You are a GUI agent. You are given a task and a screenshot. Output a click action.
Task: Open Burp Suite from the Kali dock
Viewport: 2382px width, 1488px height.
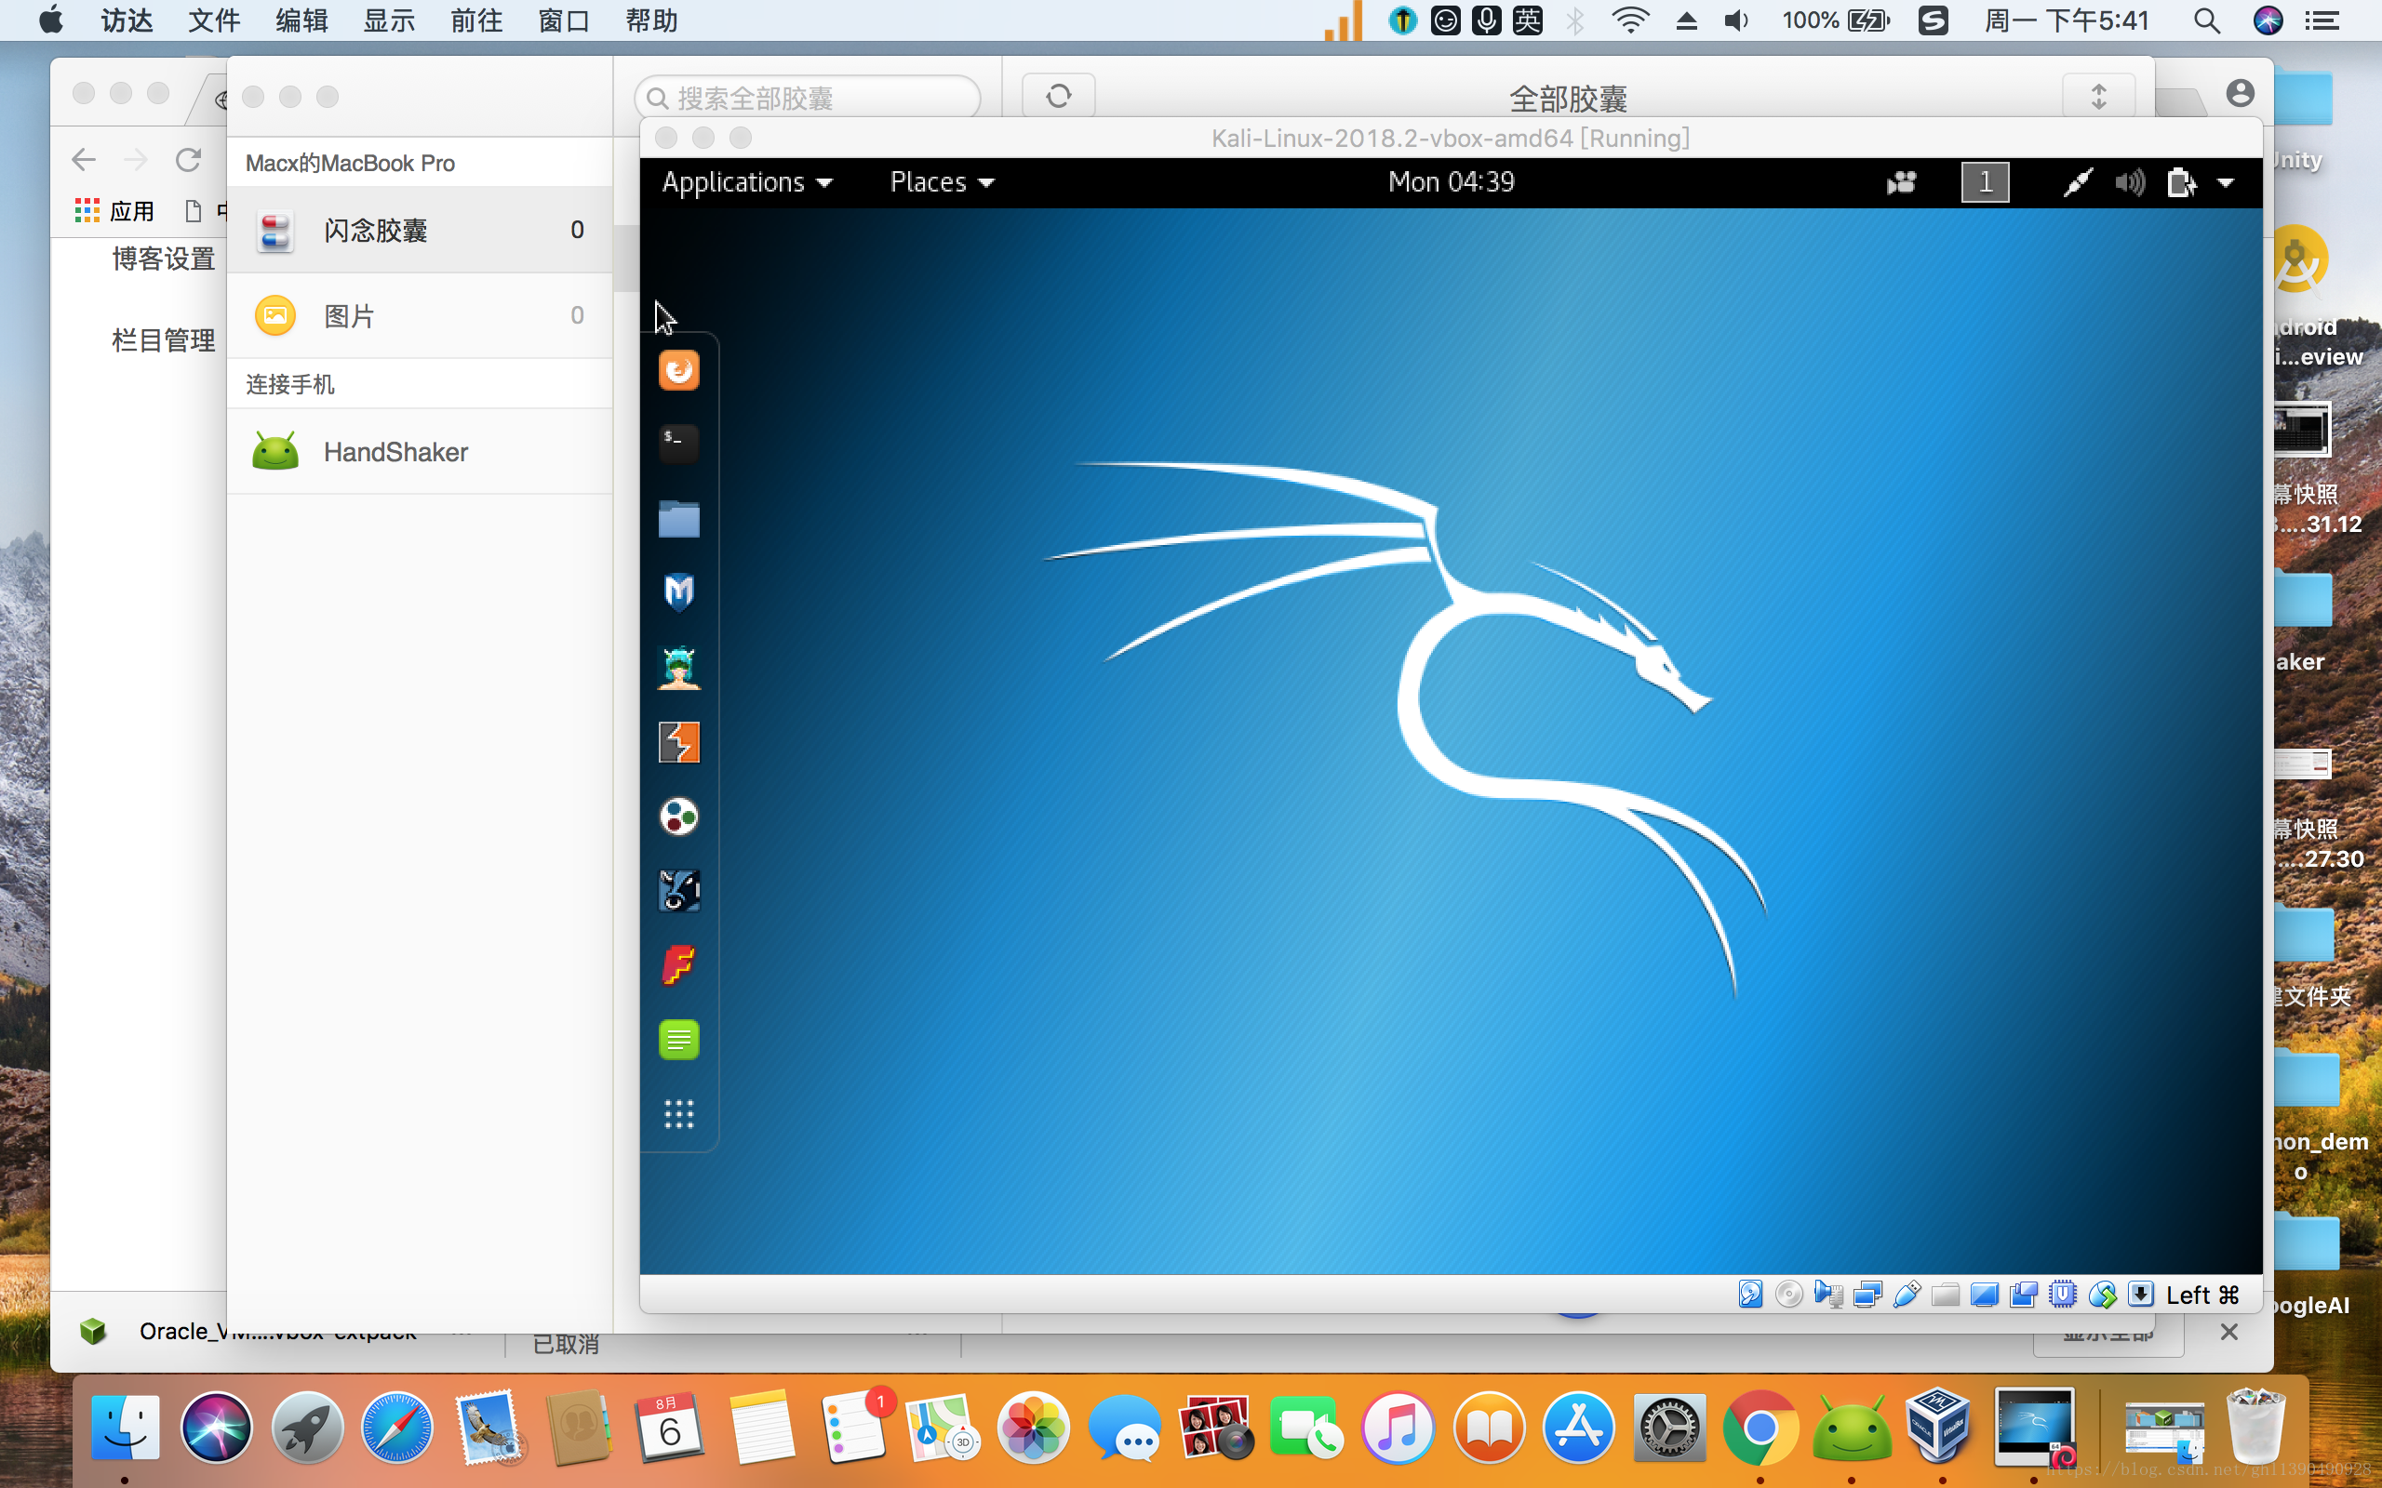tap(678, 742)
